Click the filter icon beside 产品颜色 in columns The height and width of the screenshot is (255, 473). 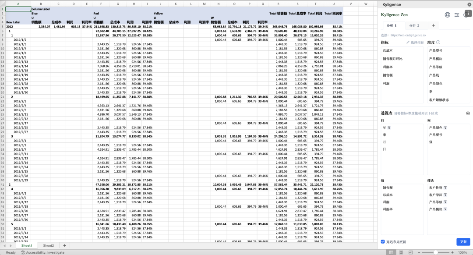tap(445, 127)
